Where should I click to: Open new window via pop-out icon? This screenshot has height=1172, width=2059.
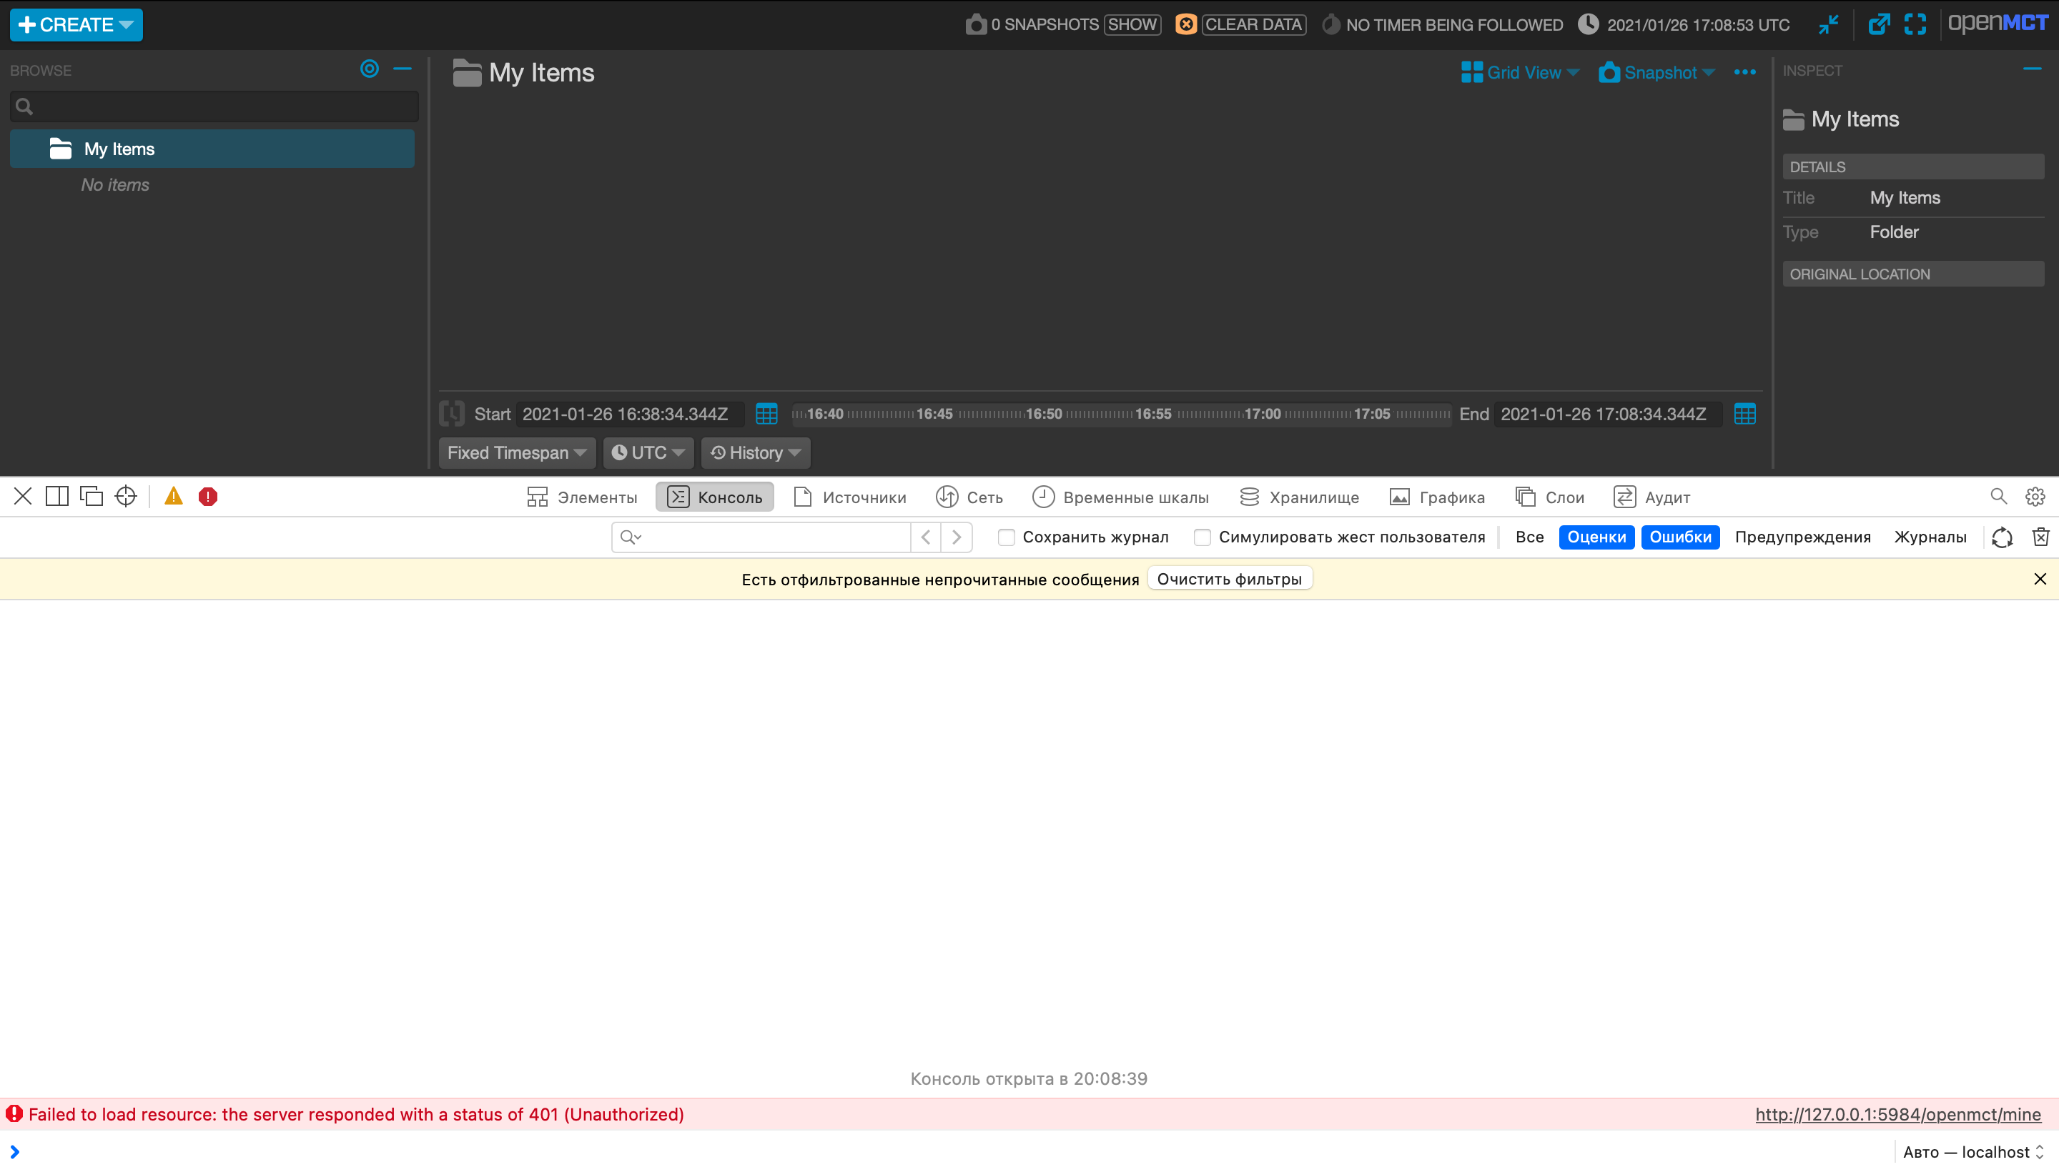coord(1880,24)
